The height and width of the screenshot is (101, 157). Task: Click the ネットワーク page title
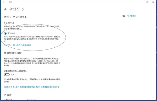17,9
